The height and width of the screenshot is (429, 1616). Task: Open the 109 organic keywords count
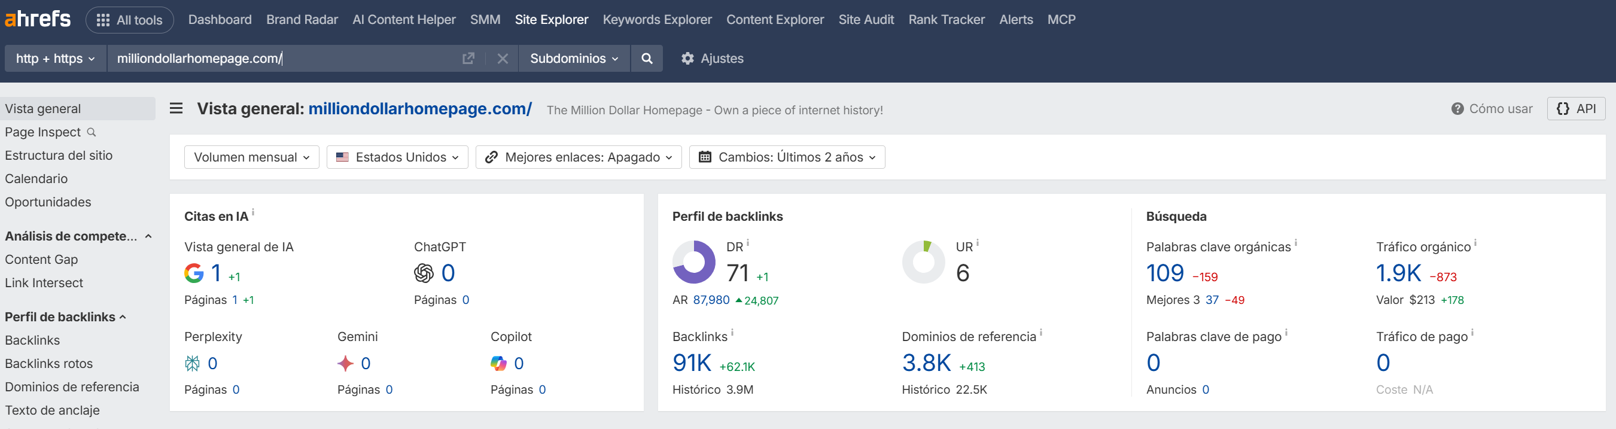point(1164,273)
